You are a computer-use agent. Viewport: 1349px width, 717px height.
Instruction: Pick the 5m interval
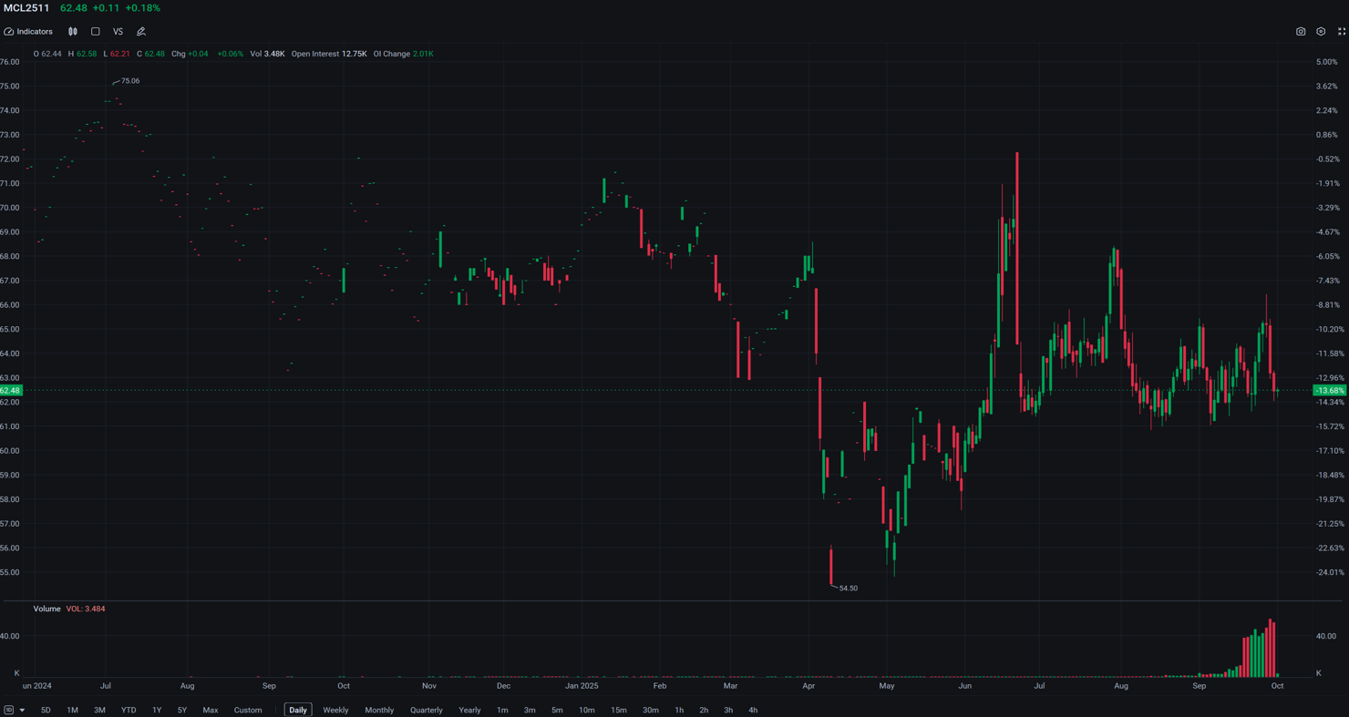click(x=557, y=710)
